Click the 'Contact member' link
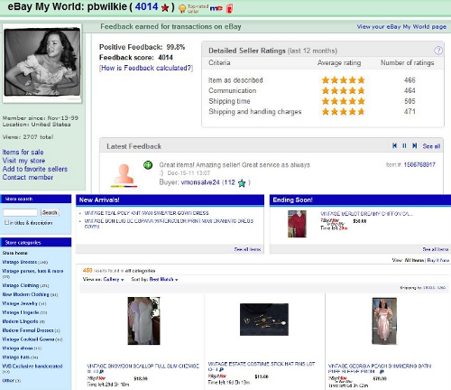The width and height of the screenshot is (451, 390). tap(28, 177)
